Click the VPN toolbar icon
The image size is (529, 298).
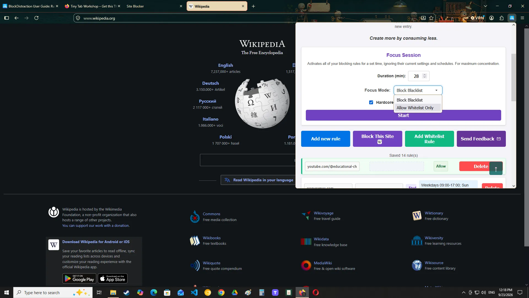tap(477, 18)
